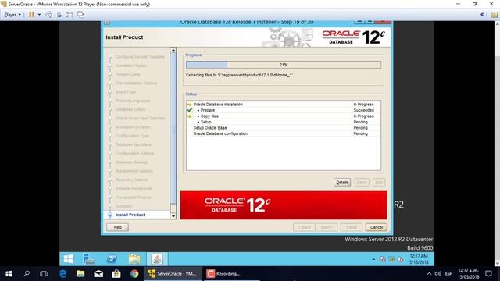Open File Explorer in guest taskbar
Viewport: 500px width, 281px height.
pos(134,259)
